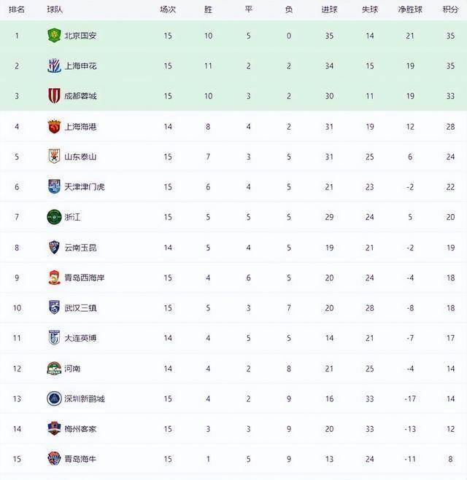The image size is (467, 480).
Task: Click the Wuhan Three Towns crest
Action: coord(54,307)
